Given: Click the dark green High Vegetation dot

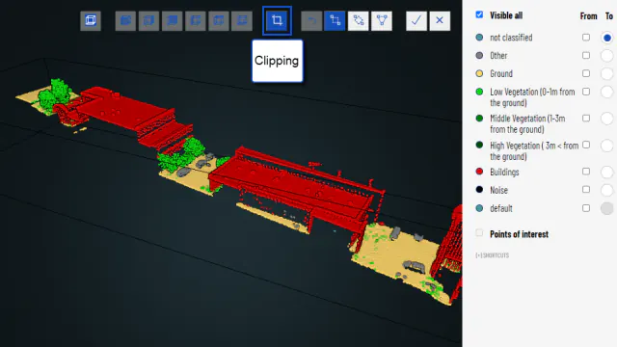Looking at the screenshot, I should [x=479, y=145].
